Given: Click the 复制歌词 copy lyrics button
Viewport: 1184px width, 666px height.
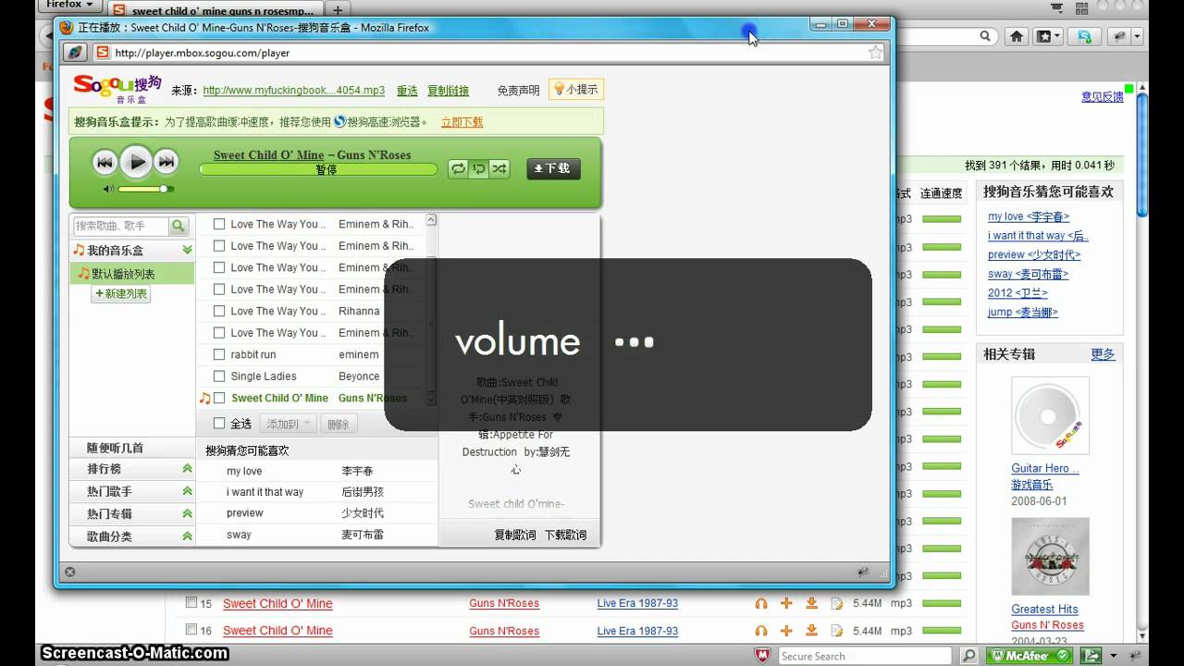Looking at the screenshot, I should [x=515, y=535].
